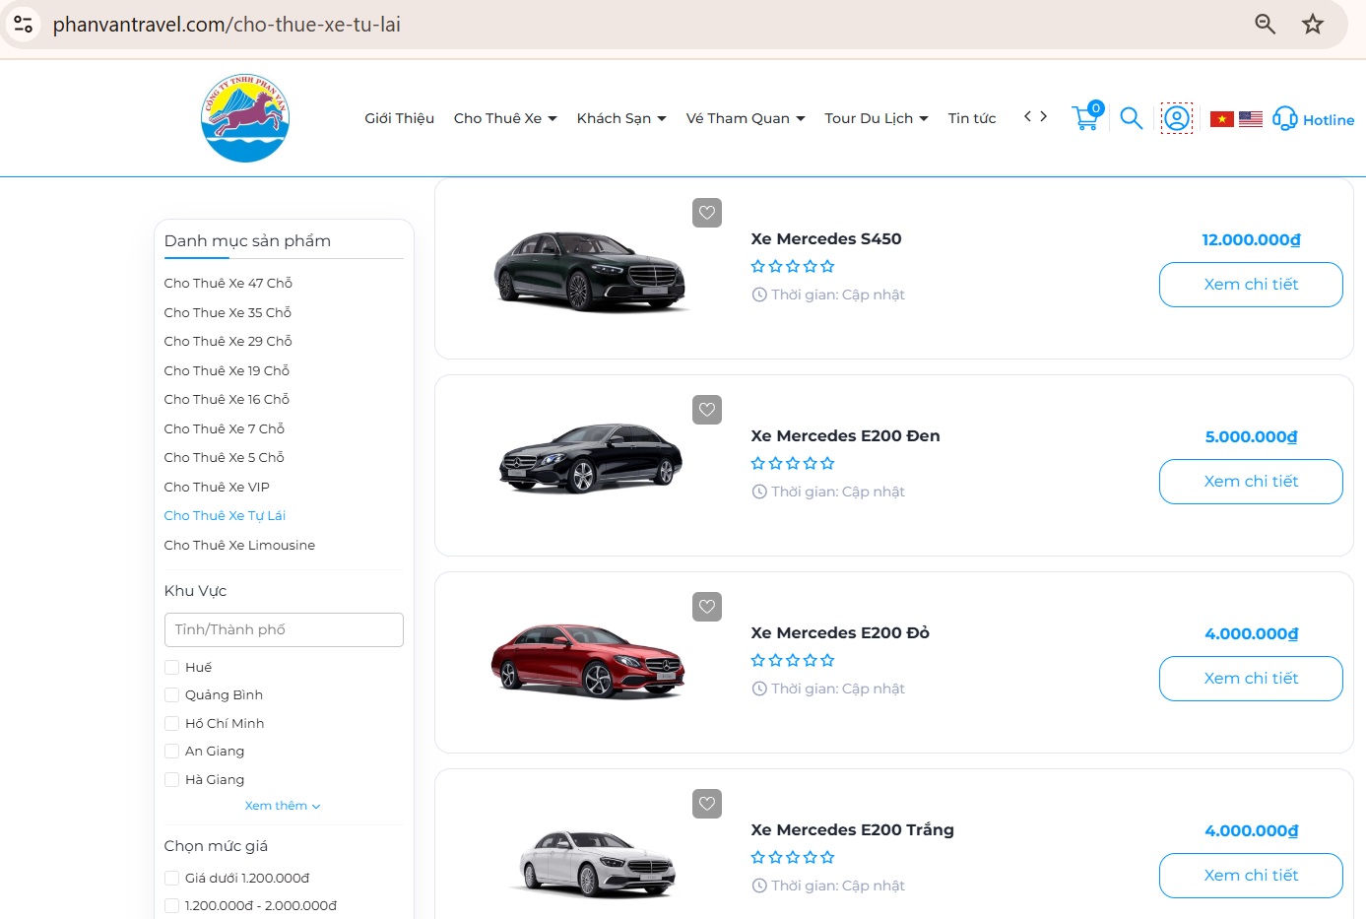The image size is (1366, 919).
Task: Check the Huế region filter
Action: (x=171, y=667)
